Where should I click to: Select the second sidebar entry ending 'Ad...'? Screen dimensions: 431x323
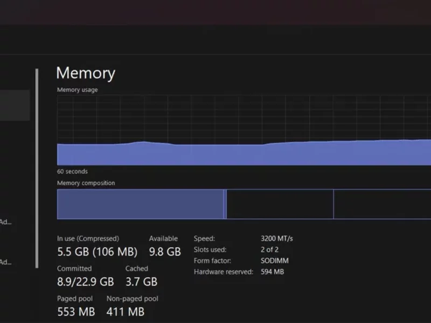(x=5, y=263)
